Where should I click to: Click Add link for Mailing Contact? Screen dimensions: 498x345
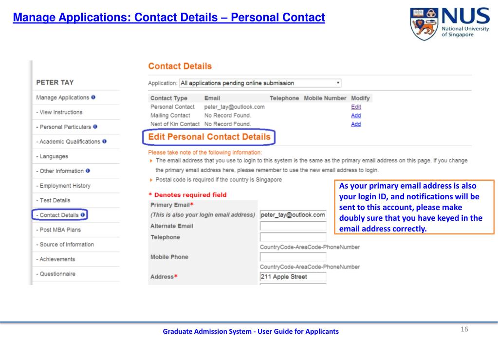(x=356, y=115)
